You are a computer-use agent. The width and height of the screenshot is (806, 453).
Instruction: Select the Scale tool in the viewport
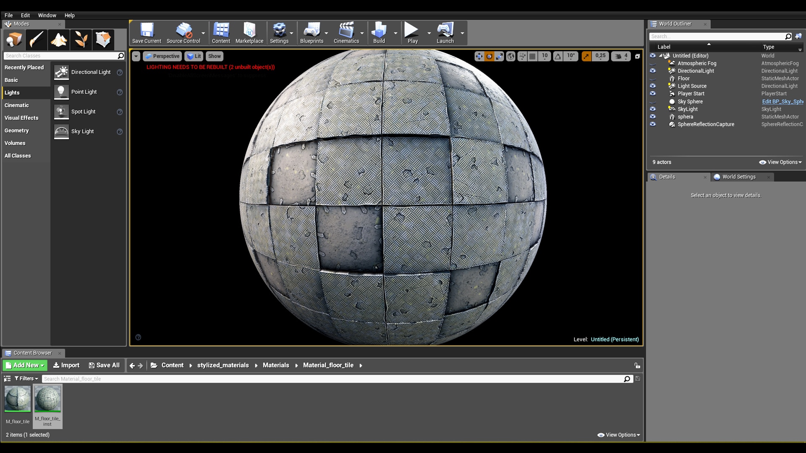(500, 56)
